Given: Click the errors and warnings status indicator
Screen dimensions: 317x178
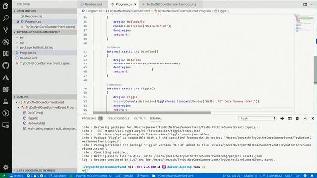Looking at the screenshot, I should [x=36, y=176].
